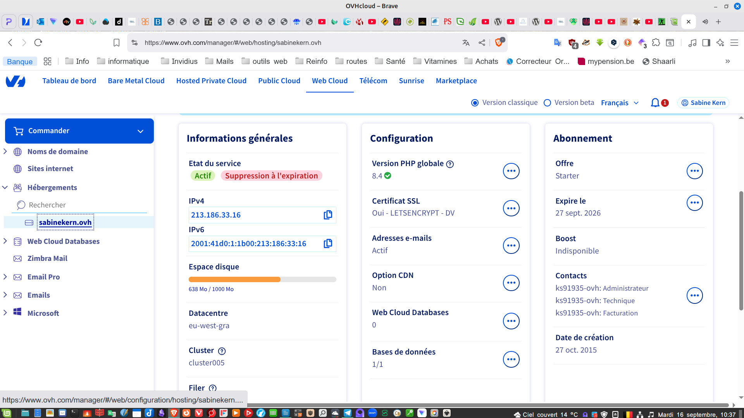Open the Français language dropdown
The image size is (744, 418).
(x=620, y=103)
